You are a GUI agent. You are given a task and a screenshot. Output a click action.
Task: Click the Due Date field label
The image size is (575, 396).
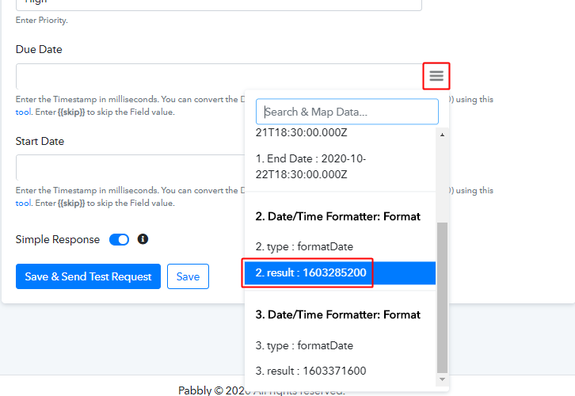39,49
